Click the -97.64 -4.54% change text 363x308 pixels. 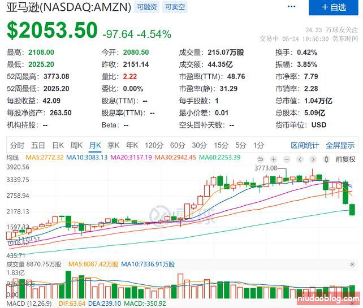pyautogui.click(x=137, y=34)
